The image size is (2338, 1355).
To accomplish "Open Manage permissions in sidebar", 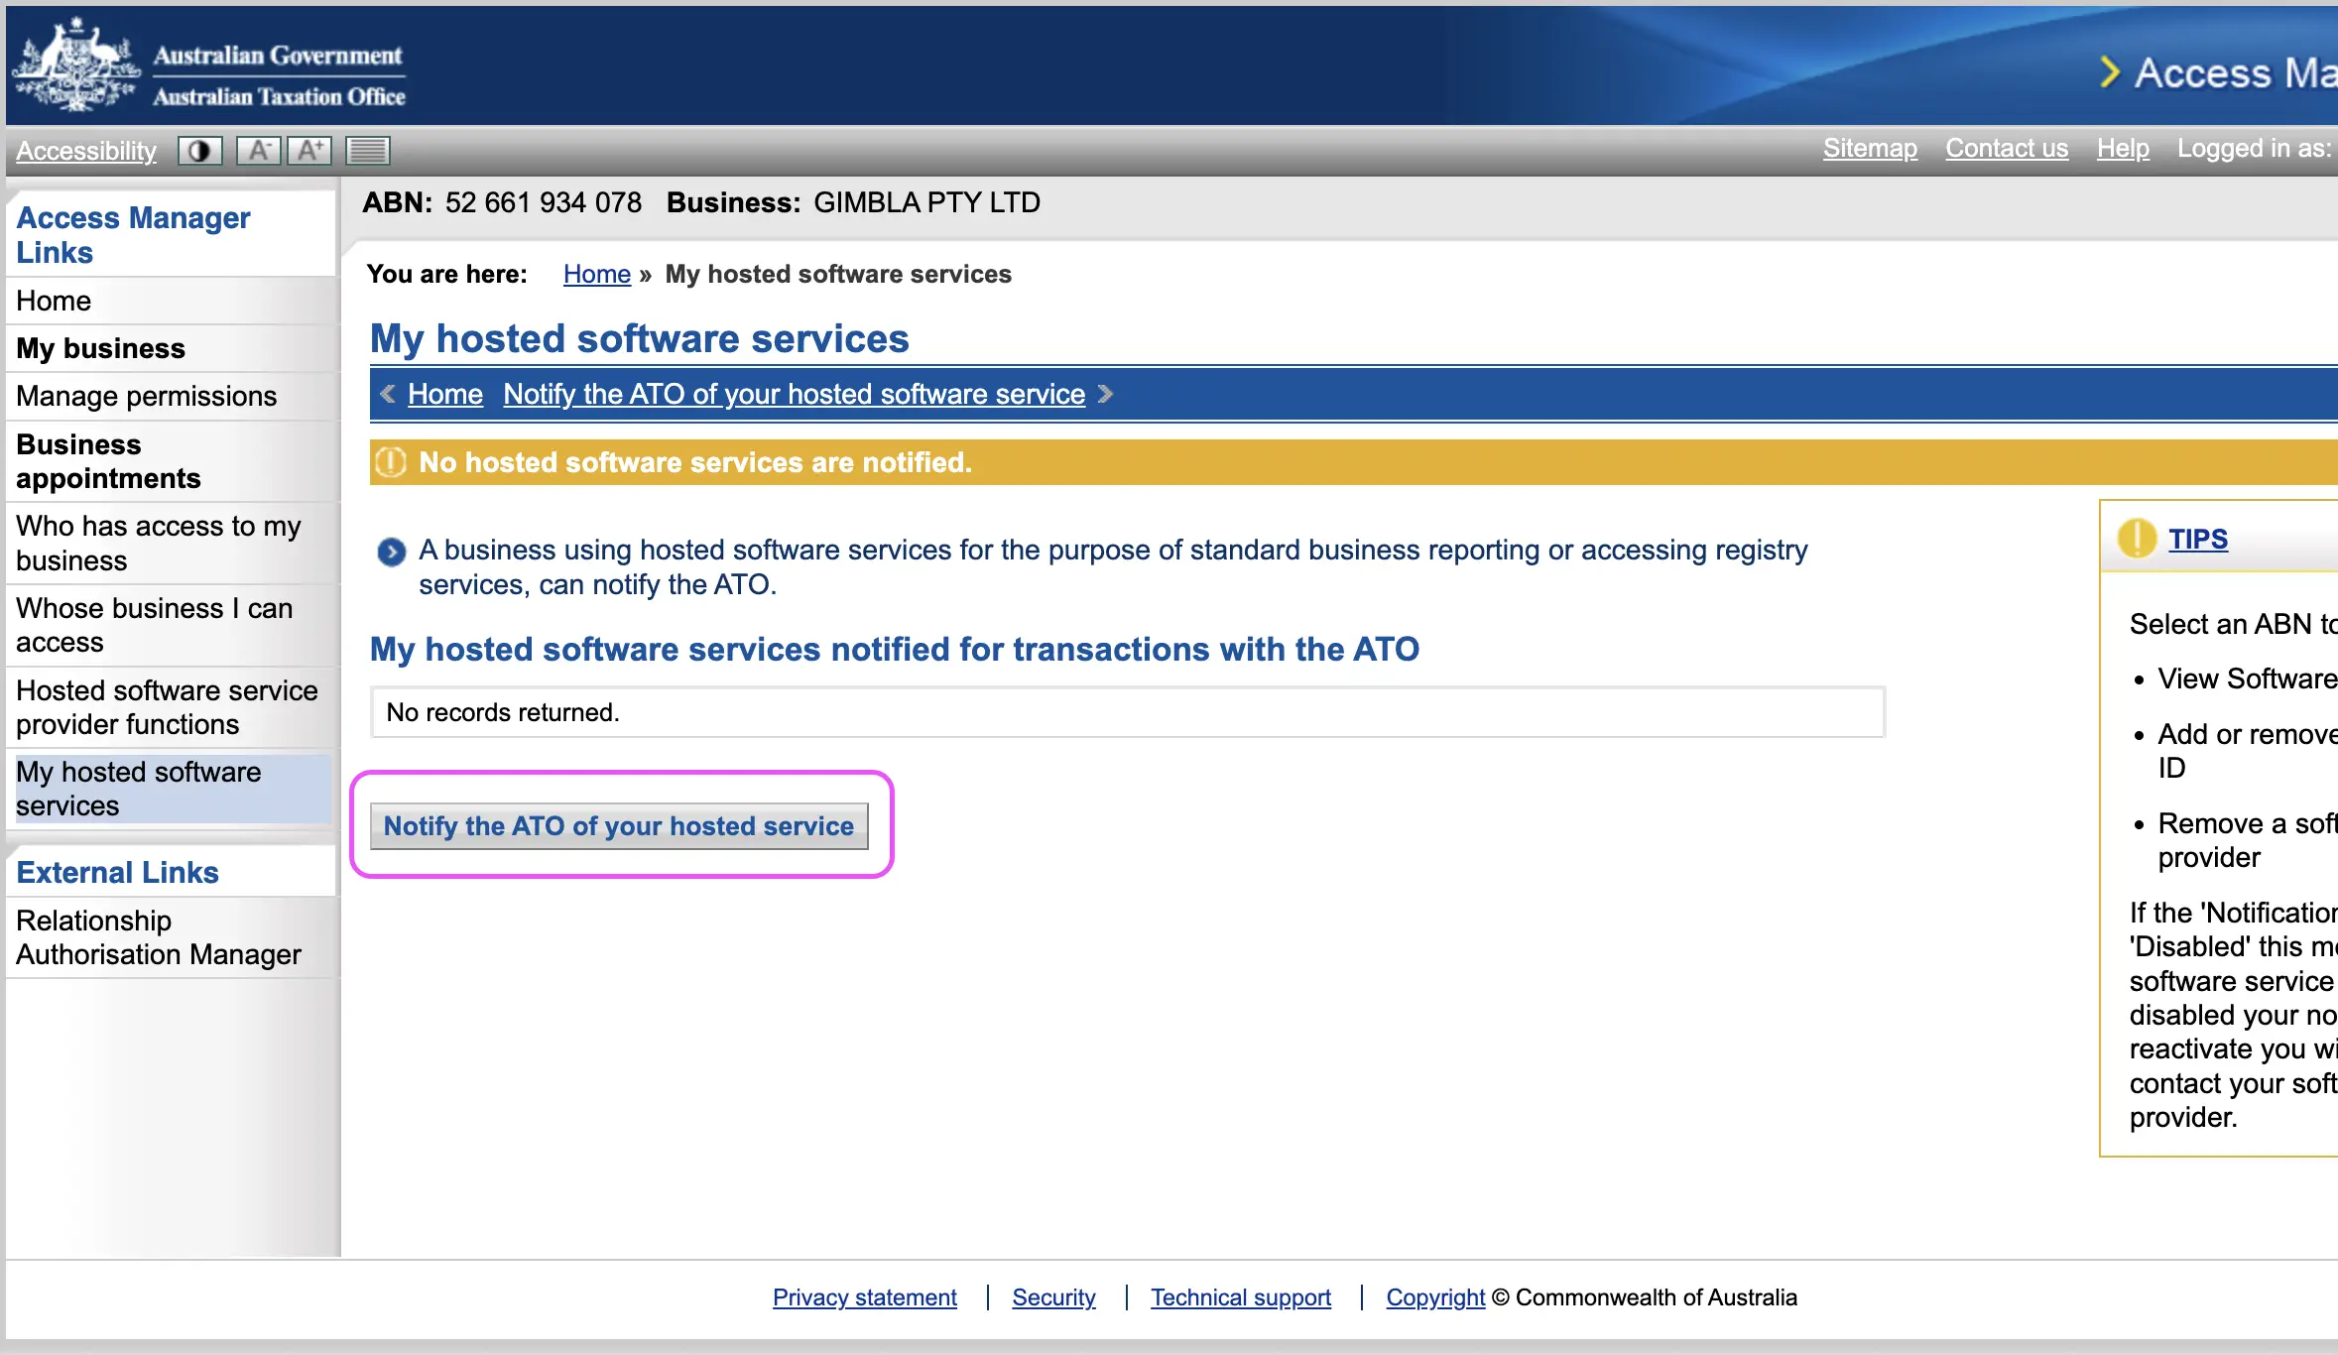I will tap(146, 396).
